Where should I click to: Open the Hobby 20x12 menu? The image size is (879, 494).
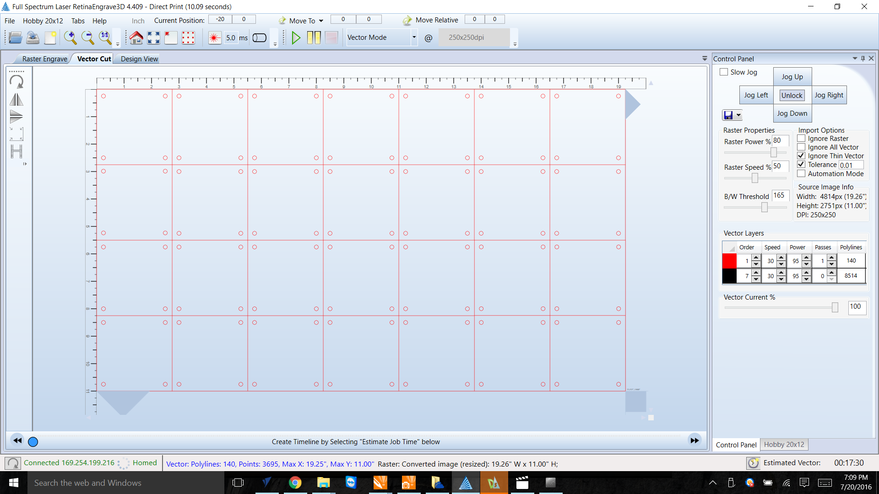pos(43,21)
